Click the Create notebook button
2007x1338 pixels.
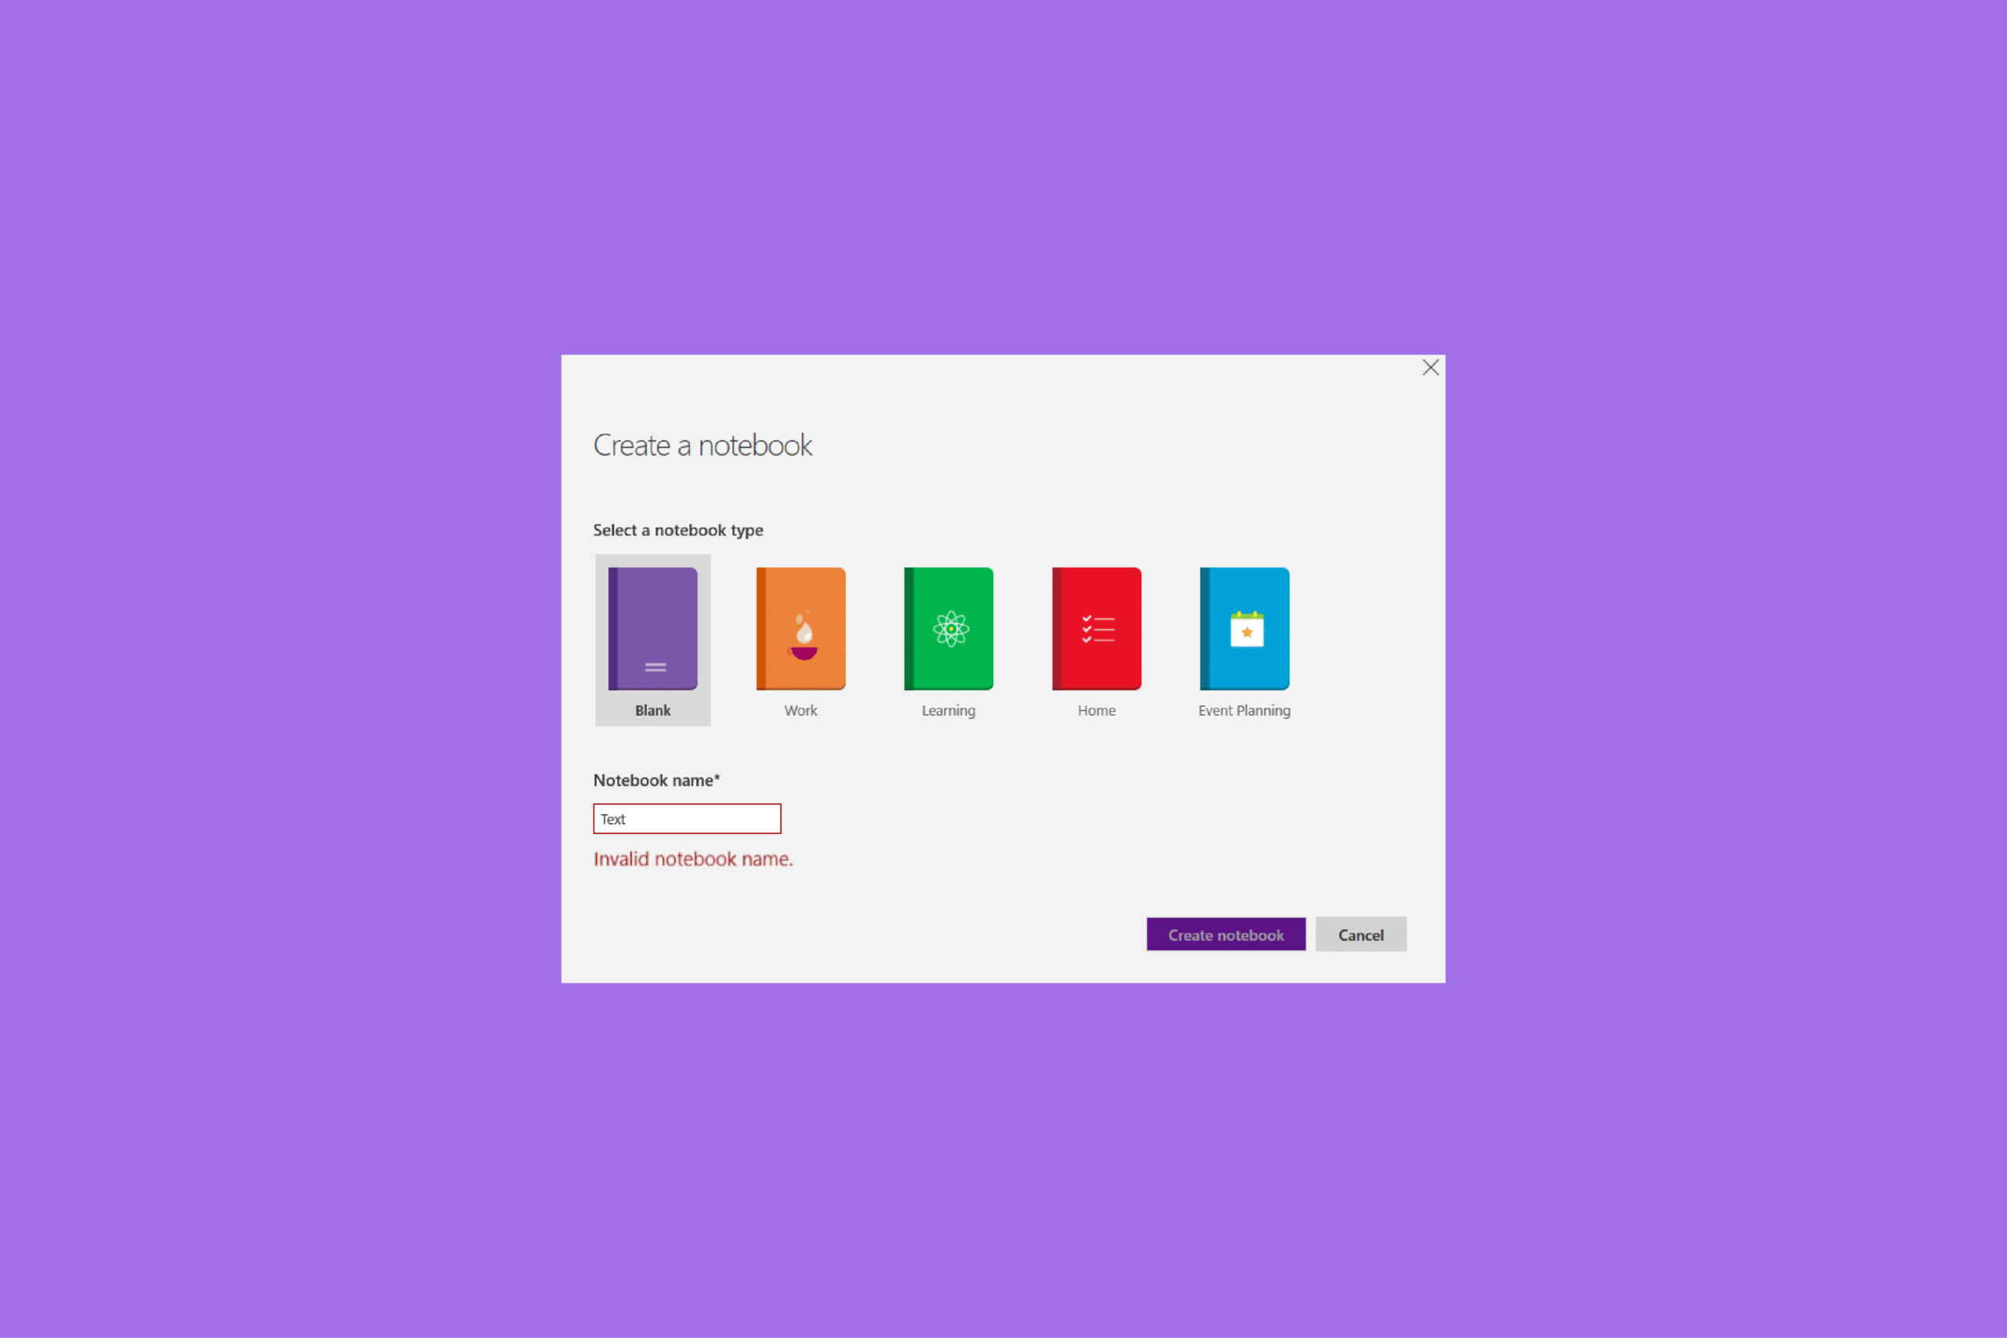(1225, 935)
